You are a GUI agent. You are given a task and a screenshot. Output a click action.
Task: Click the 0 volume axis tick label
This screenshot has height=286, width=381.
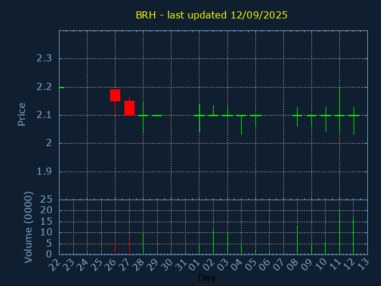coord(49,254)
